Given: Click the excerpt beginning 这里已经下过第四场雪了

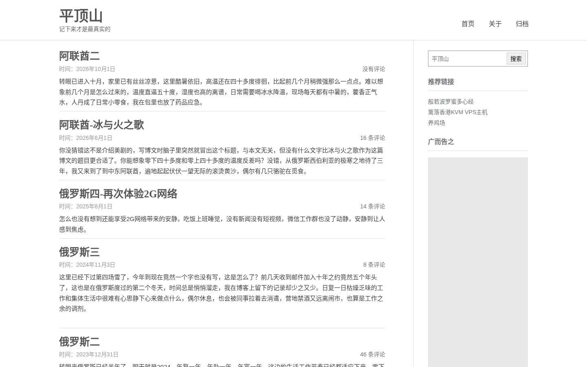Looking at the screenshot, I should tap(222, 293).
